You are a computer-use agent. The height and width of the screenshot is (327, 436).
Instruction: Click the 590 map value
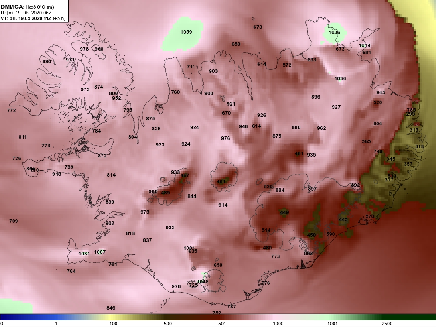coord(330,234)
